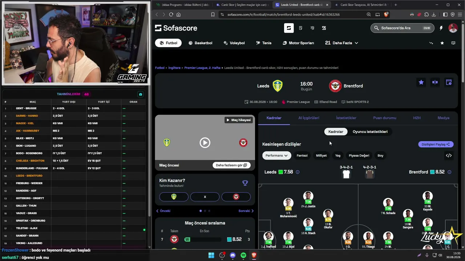Viewport: 465px width, 261px height.
Task: Go back to Önceki card
Action: point(163,211)
